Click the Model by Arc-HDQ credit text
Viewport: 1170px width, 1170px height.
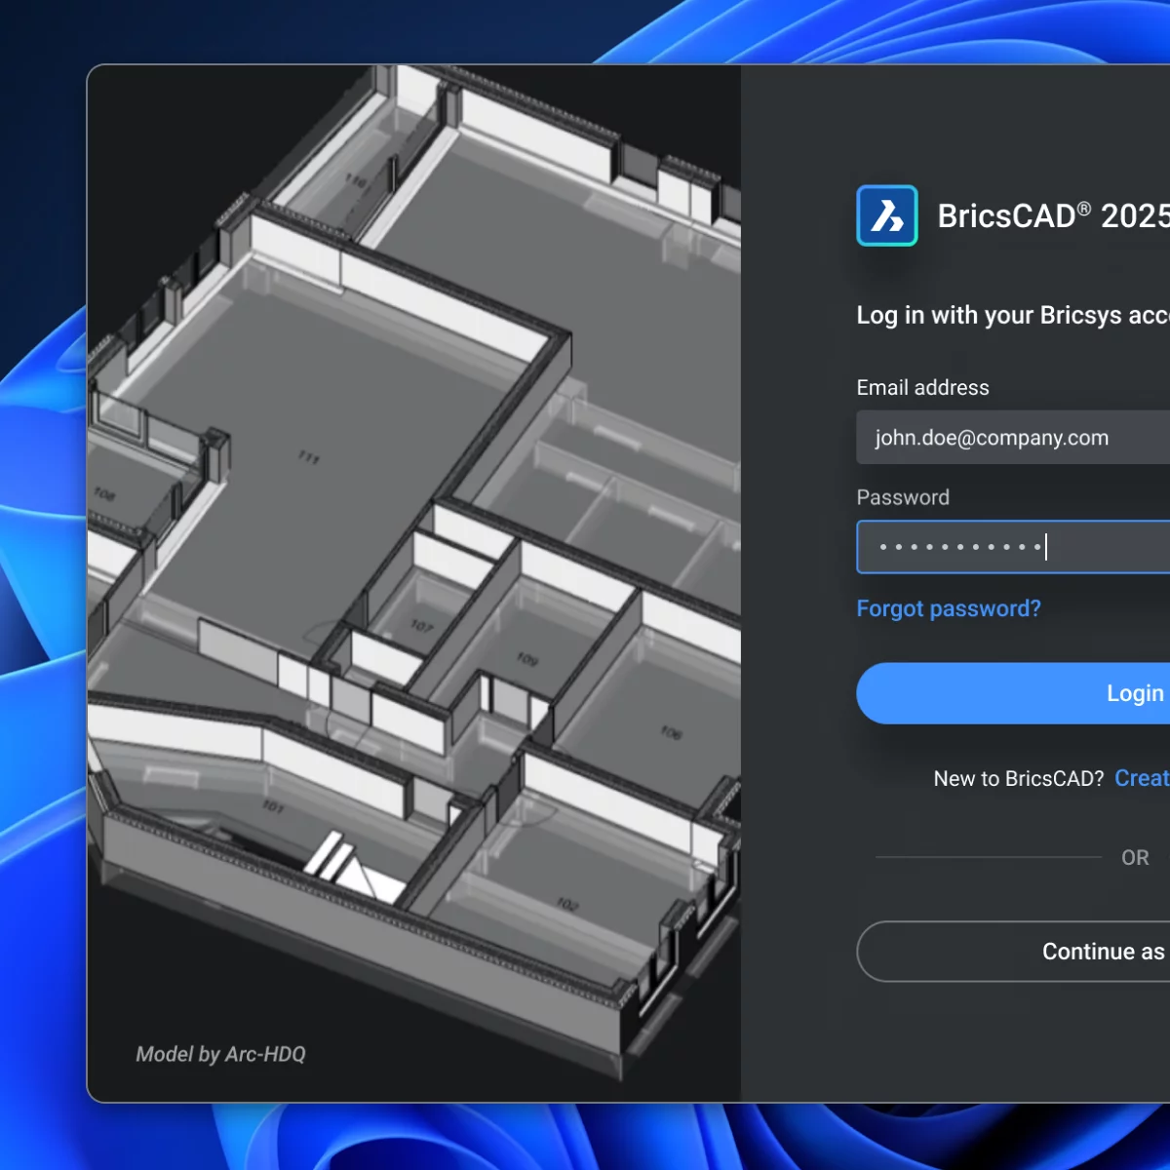coord(220,1054)
